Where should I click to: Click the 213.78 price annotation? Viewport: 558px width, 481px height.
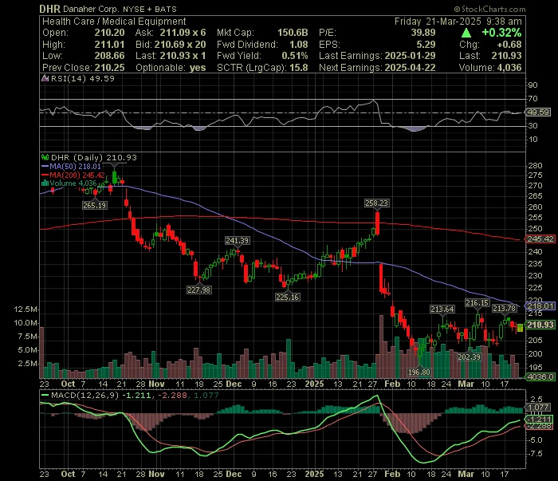(x=504, y=309)
